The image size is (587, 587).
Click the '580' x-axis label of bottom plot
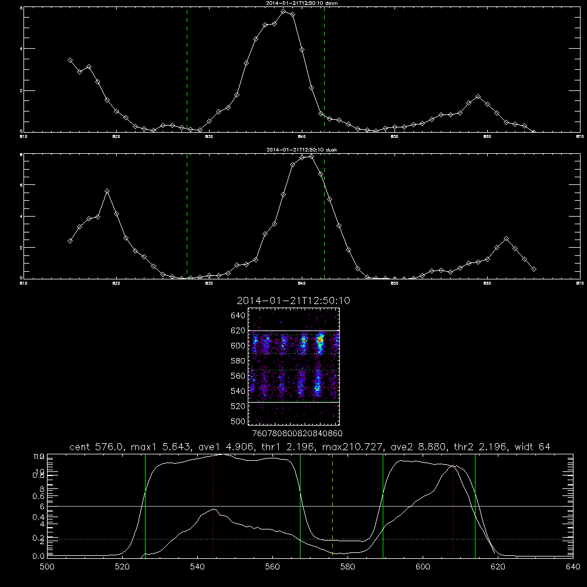point(348,567)
